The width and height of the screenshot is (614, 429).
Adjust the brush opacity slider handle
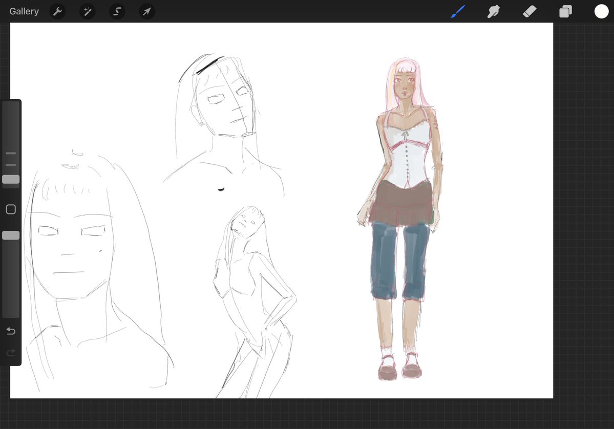11,235
